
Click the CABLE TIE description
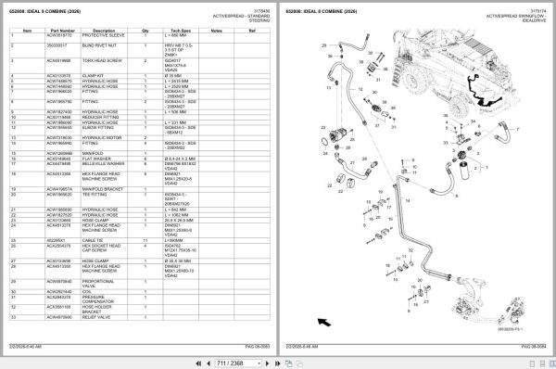click(92, 240)
